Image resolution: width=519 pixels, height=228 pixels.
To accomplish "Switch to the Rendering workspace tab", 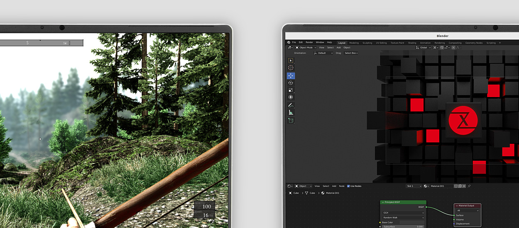I will (x=440, y=43).
